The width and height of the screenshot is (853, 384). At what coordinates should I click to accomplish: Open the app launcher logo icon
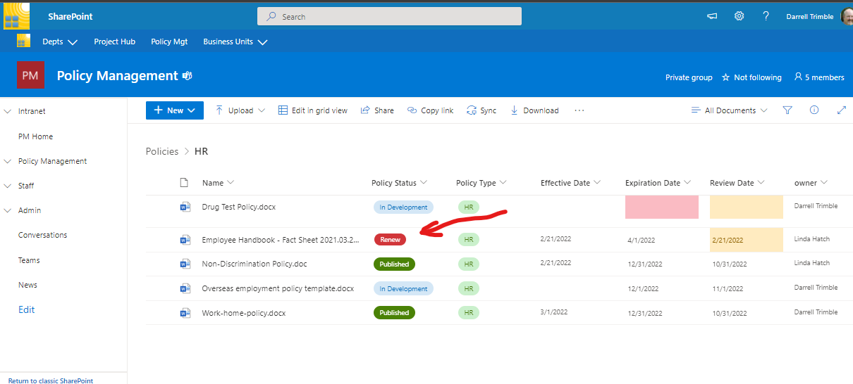(16, 15)
